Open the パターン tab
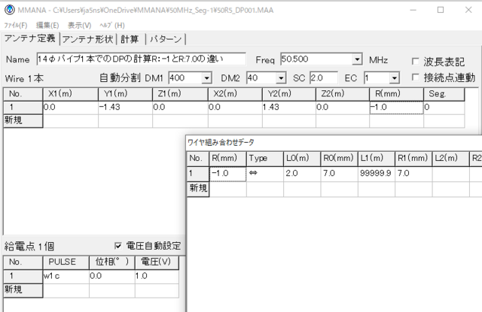Screen dimensions: 482x312 (165, 39)
